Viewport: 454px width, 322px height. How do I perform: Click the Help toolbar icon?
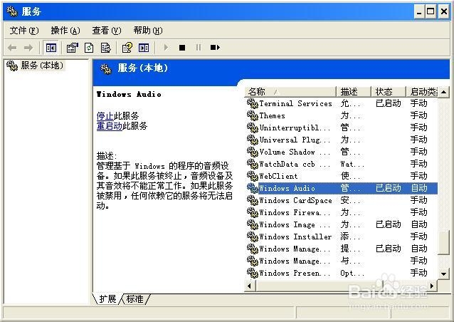tap(127, 48)
